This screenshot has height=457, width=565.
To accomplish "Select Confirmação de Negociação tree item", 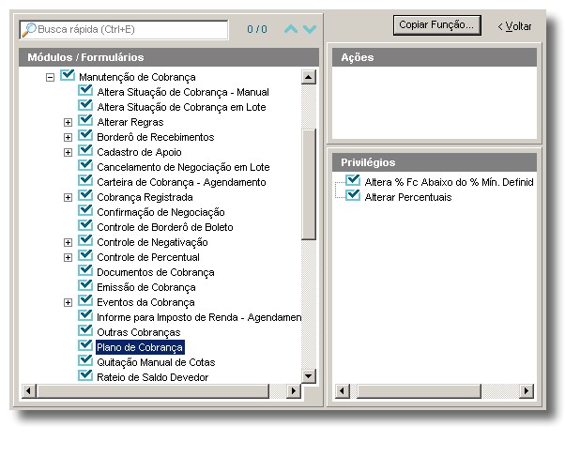I will point(161,212).
